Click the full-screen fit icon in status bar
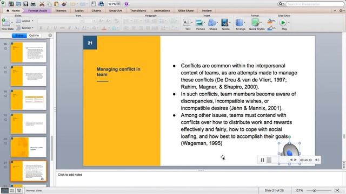This screenshot has width=346, height=194. point(337,190)
